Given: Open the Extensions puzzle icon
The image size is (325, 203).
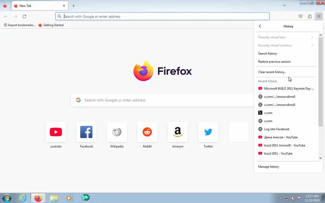Looking at the screenshot, I should (x=310, y=16).
